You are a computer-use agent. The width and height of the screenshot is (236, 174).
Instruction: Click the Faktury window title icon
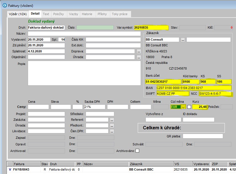coord(5,5)
